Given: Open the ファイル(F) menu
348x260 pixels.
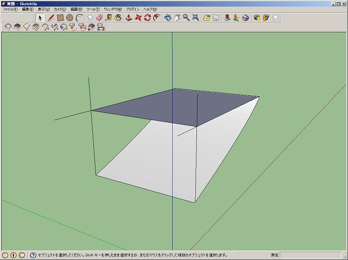Looking at the screenshot, I should [10, 9].
